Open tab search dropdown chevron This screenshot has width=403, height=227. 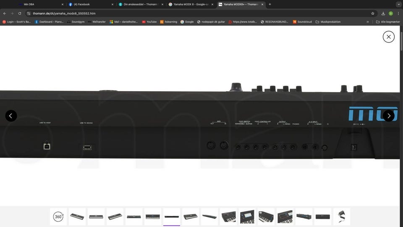pos(398,4)
